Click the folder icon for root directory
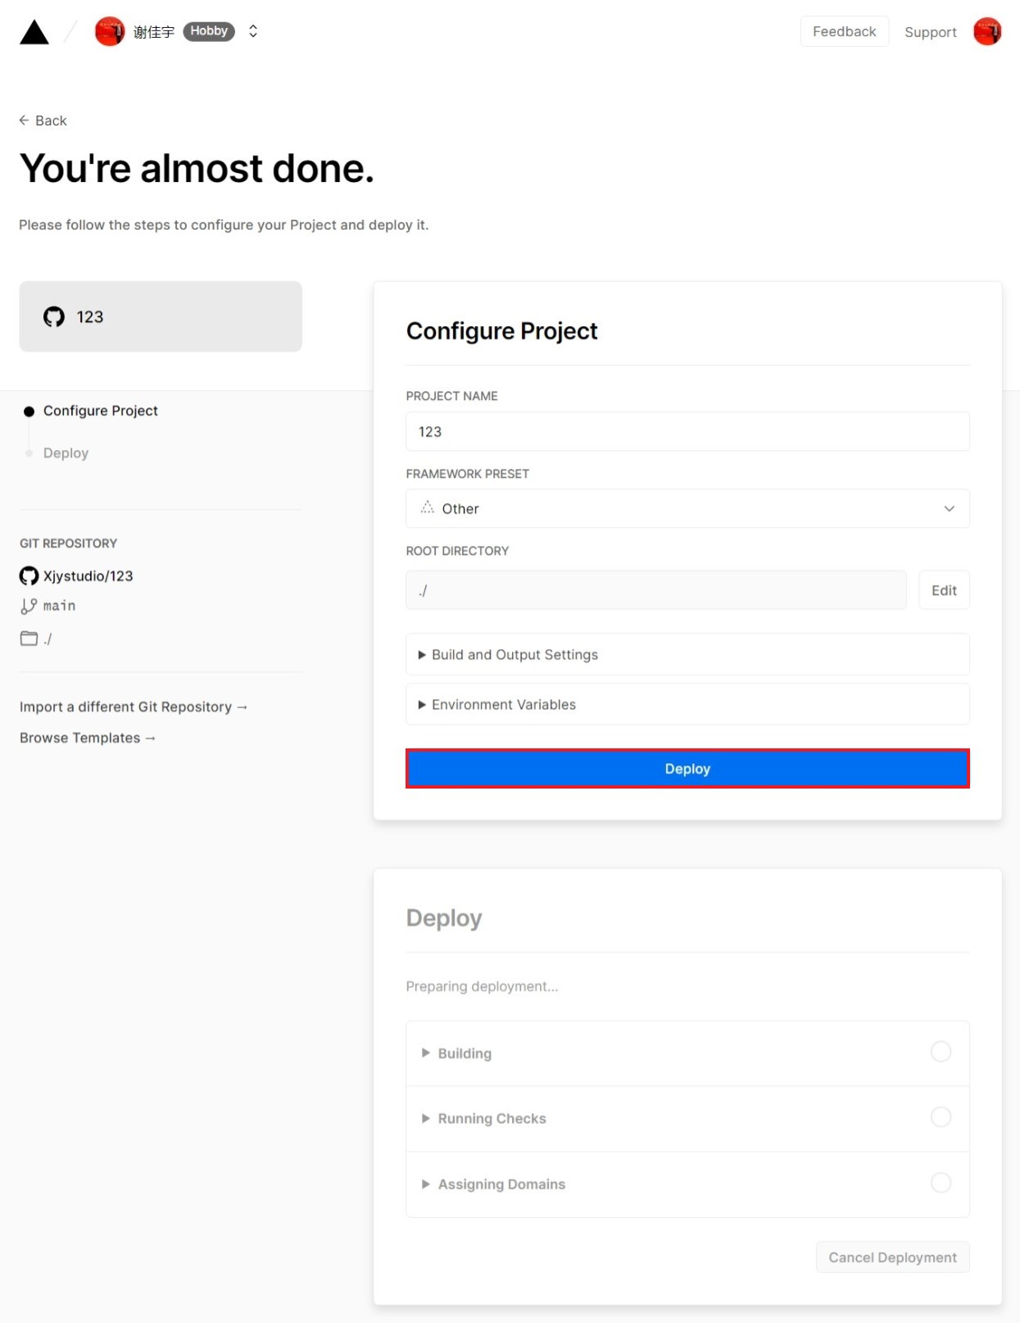1020x1323 pixels. point(29,639)
